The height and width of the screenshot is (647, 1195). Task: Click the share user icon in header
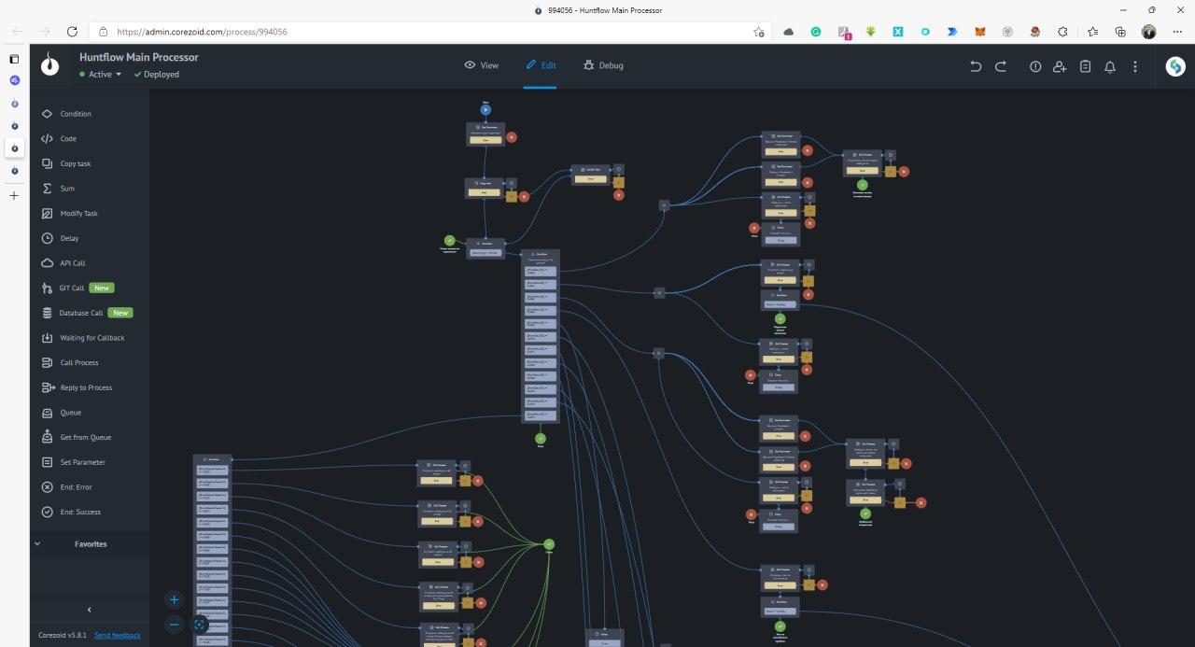pyautogui.click(x=1060, y=66)
